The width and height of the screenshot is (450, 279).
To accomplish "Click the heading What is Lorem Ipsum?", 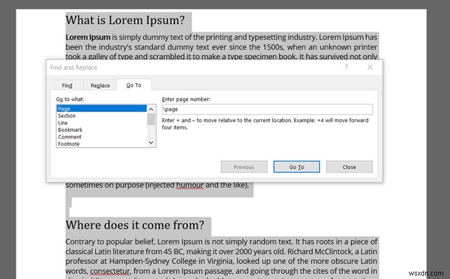I will [x=125, y=20].
